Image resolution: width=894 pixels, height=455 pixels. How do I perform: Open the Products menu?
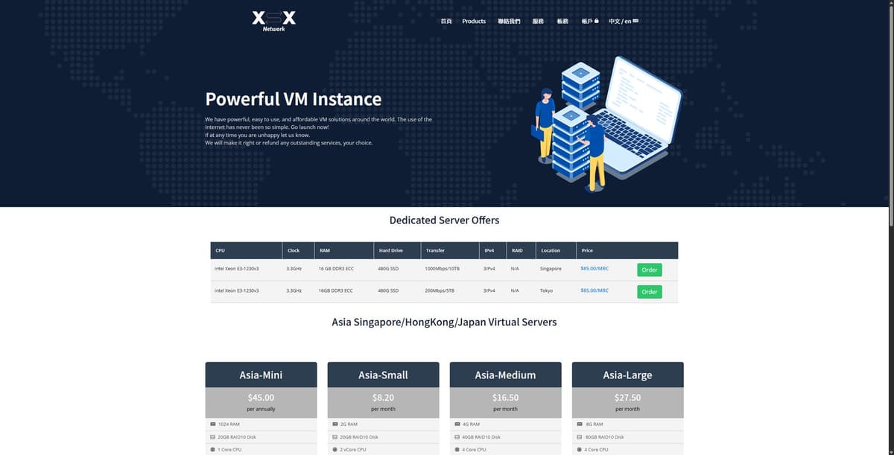pyautogui.click(x=474, y=21)
